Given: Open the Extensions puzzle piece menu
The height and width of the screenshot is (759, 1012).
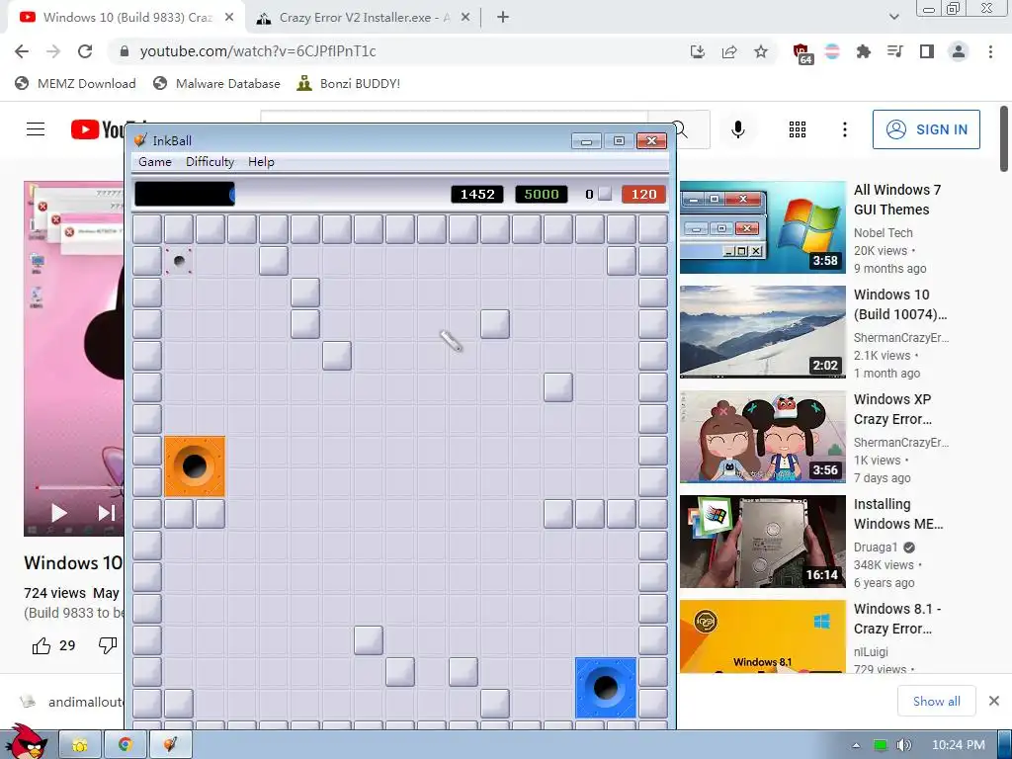Looking at the screenshot, I should (863, 51).
